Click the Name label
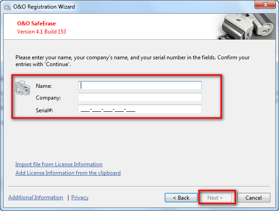The width and height of the screenshot is (279, 211). click(x=44, y=86)
